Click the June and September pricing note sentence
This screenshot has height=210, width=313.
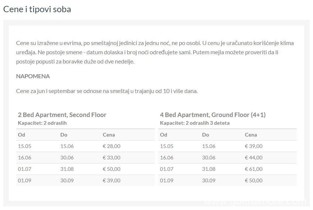tap(107, 91)
